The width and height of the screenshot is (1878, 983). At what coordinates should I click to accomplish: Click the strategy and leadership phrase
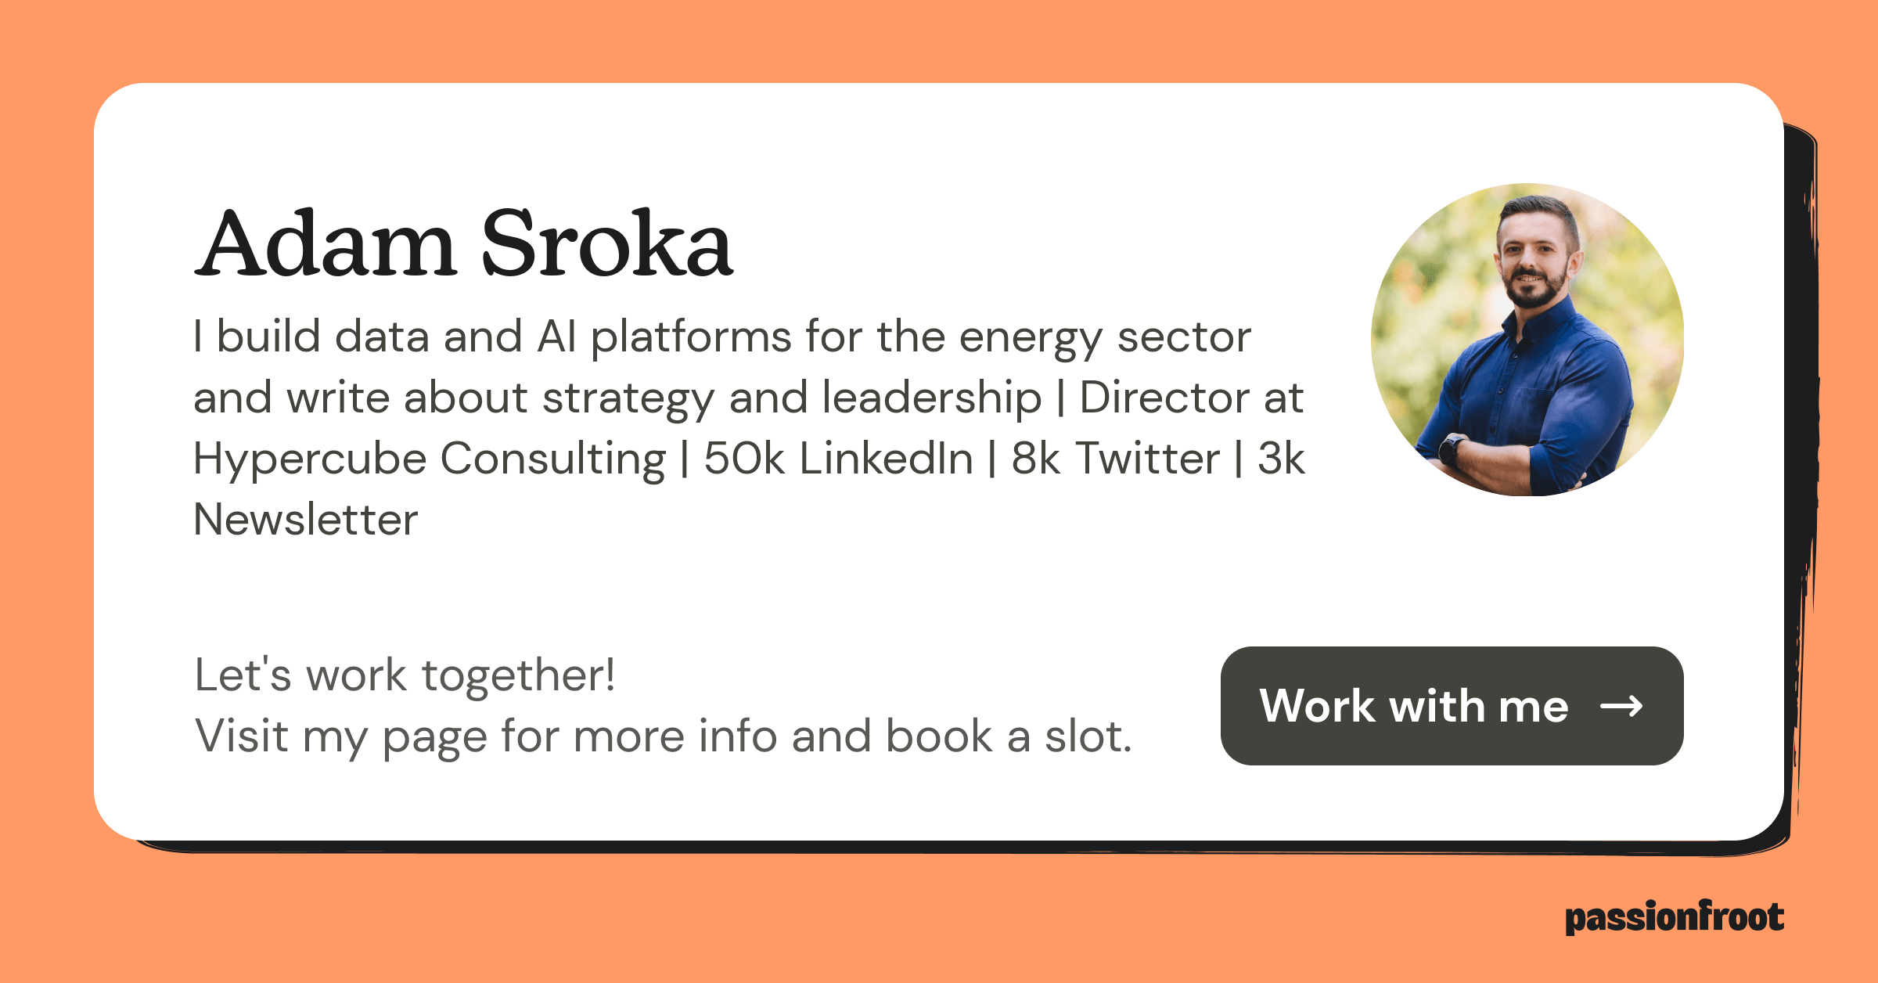coord(791,398)
